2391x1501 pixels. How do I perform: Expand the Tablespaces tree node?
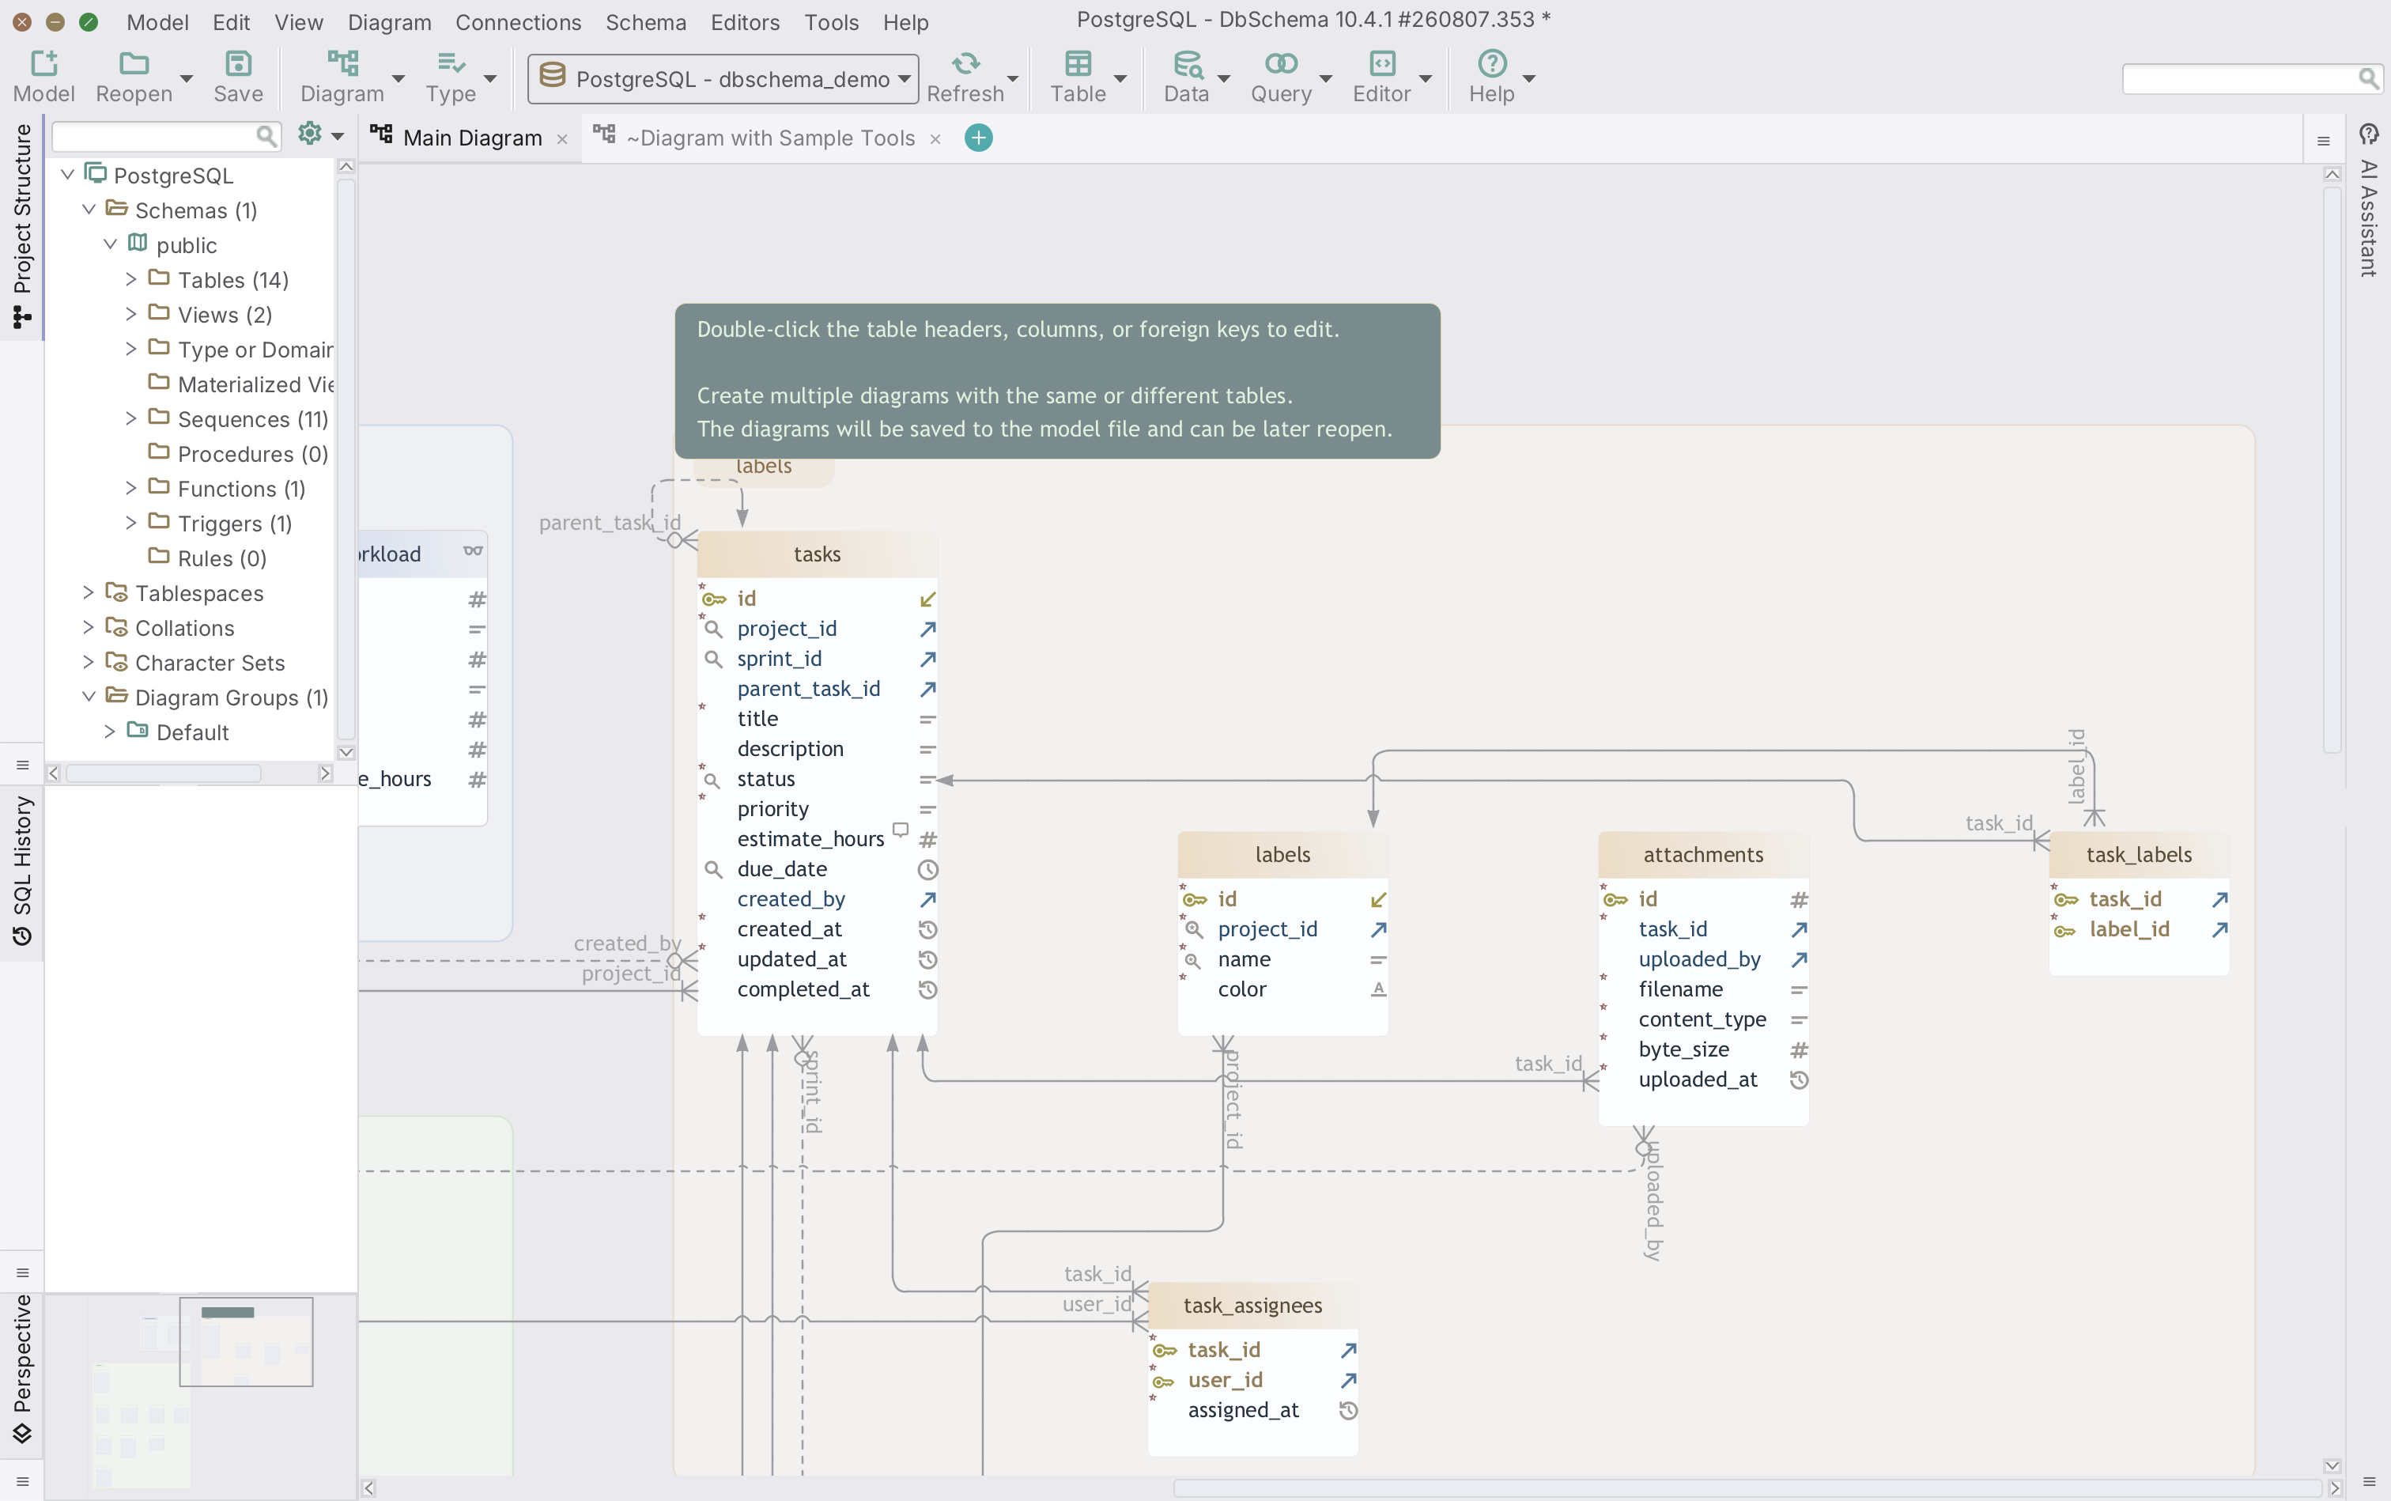point(89,592)
